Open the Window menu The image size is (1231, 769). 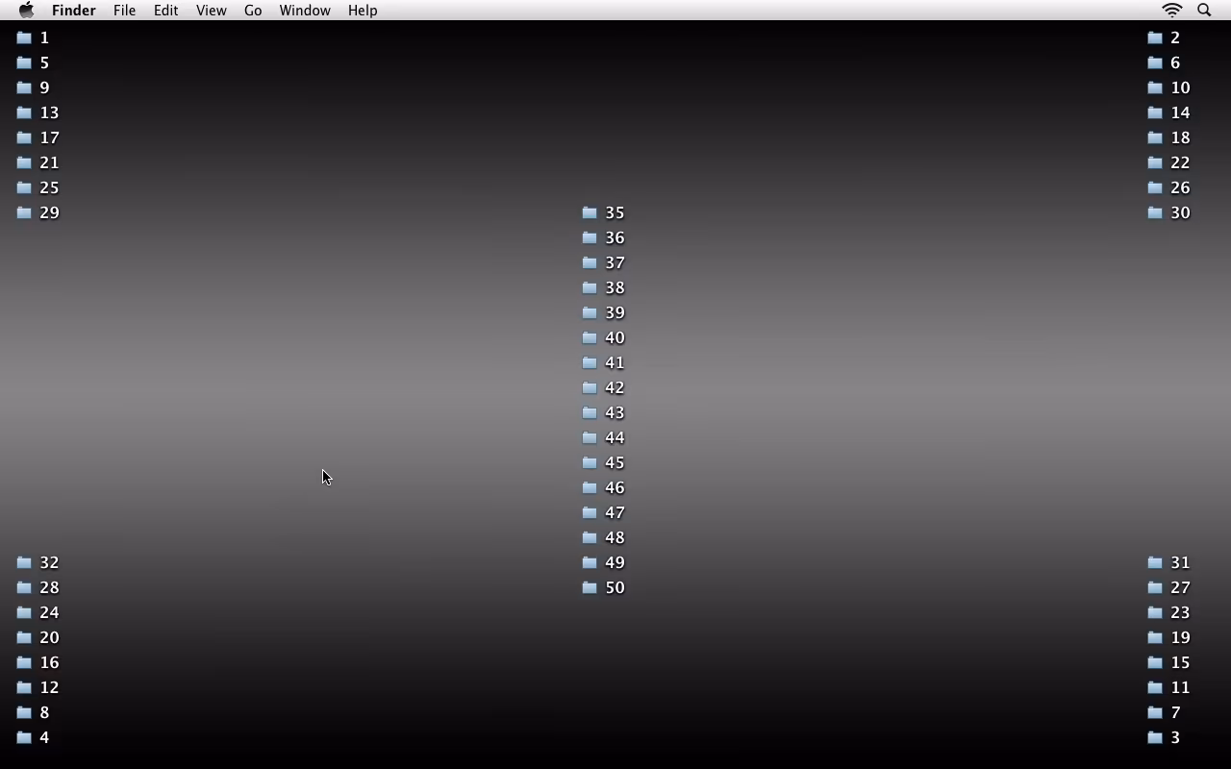[x=304, y=10]
